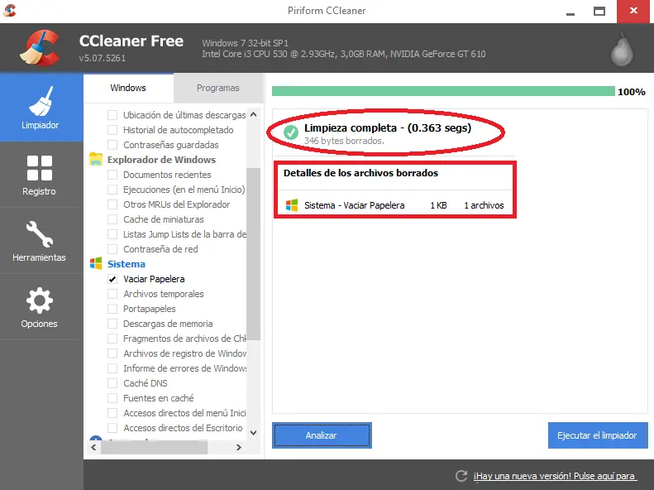Click the 346 bytes borrados text
The height and width of the screenshot is (490, 654).
click(344, 141)
